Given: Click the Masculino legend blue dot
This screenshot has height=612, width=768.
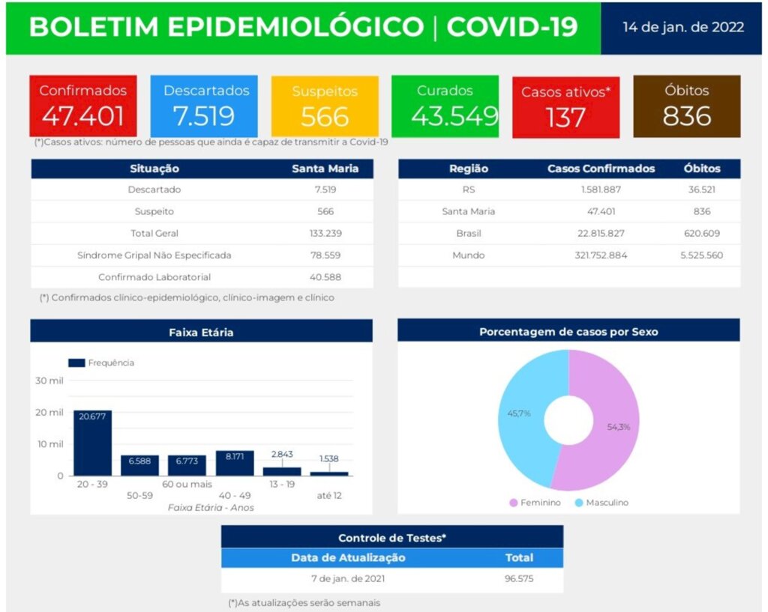Looking at the screenshot, I should click(x=579, y=503).
